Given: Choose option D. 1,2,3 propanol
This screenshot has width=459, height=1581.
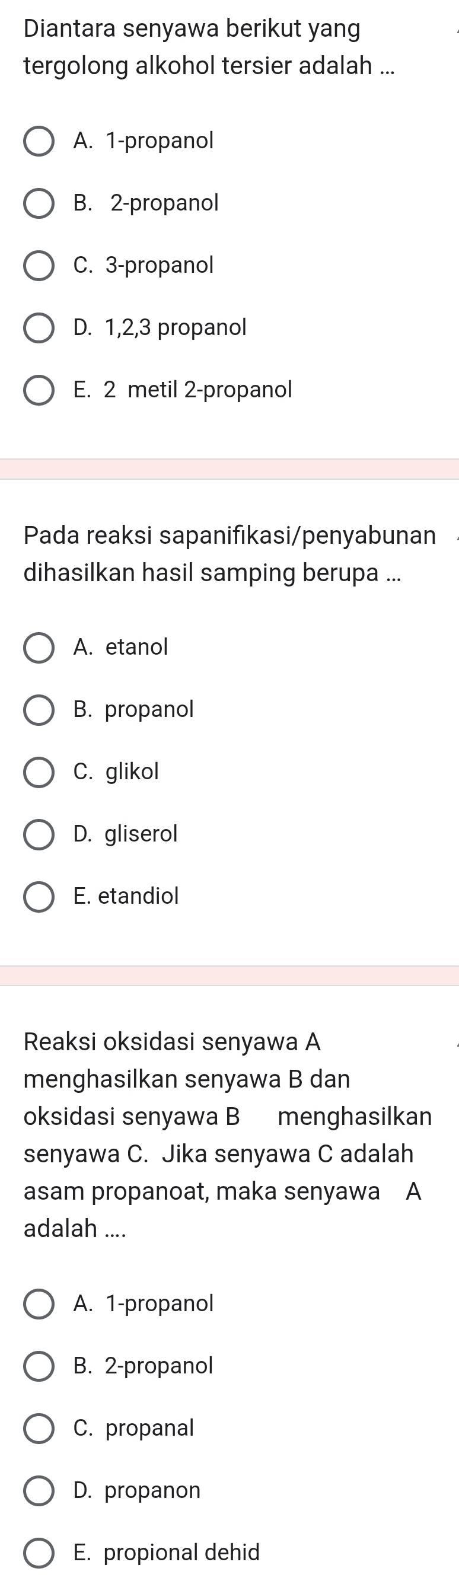Looking at the screenshot, I should pos(39,328).
